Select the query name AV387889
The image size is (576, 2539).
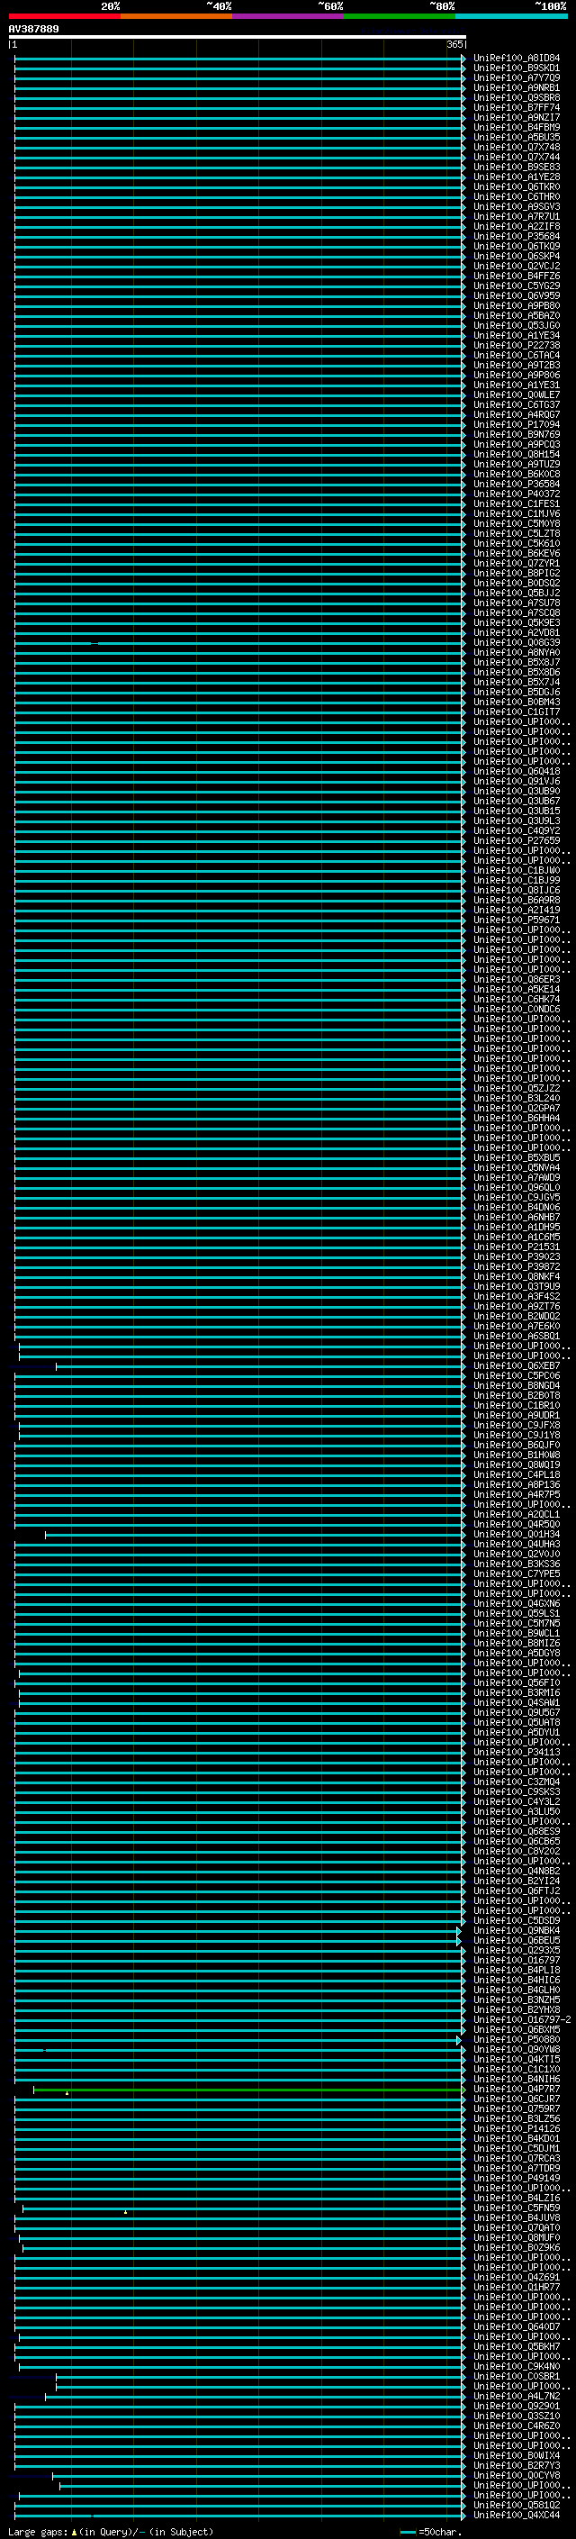pos(33,30)
